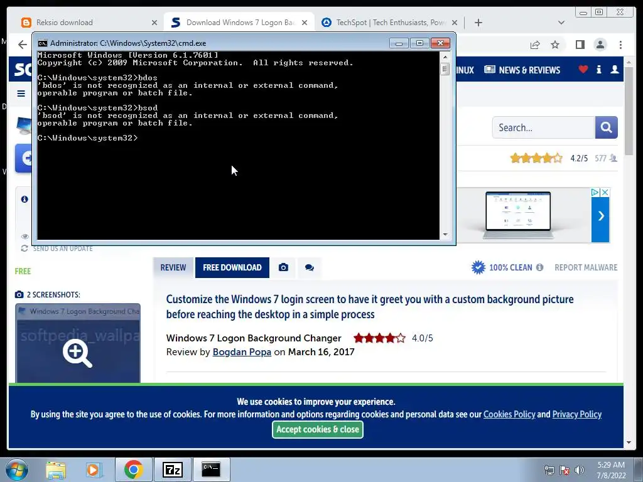
Task: Click Report Malware link
Action: (x=586, y=267)
